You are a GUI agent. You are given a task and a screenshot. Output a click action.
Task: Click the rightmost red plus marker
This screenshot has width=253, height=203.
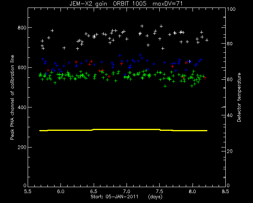coord(205,78)
